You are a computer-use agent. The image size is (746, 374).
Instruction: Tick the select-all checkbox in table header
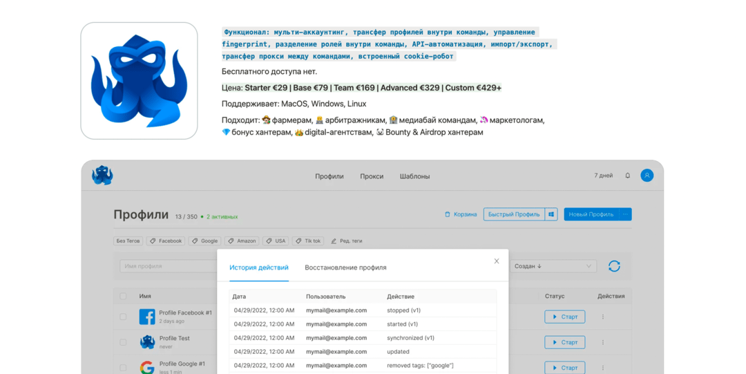pyautogui.click(x=123, y=296)
